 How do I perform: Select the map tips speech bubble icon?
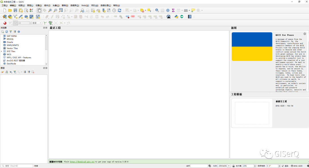point(193,10)
